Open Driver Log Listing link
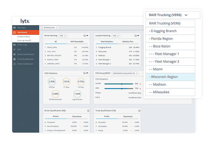Image resolution: width=215 pixels, height=143 pixels. point(23,41)
